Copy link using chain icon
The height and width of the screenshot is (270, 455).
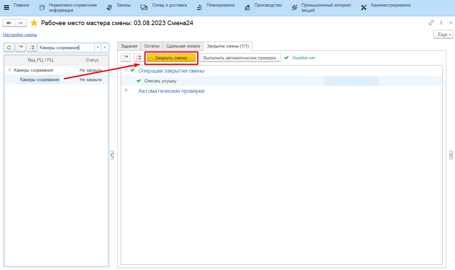[431, 23]
